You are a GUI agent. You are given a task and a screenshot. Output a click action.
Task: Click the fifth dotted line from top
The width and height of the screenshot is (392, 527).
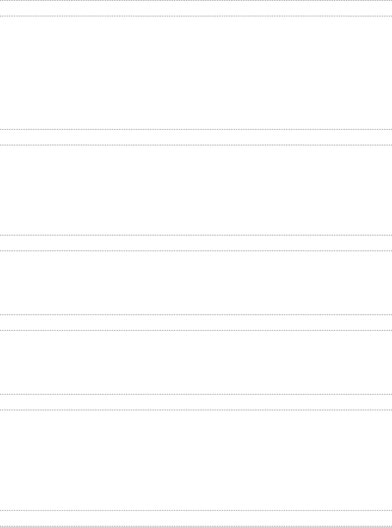(196, 235)
